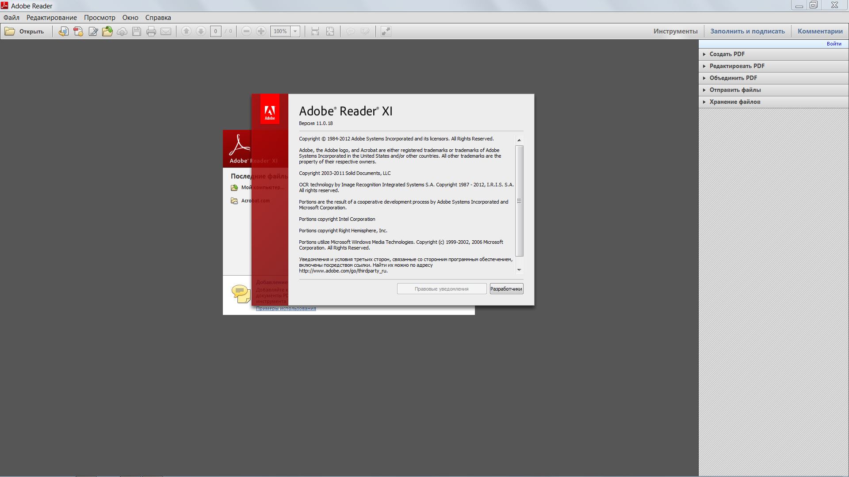
Task: Click the http://www.adobe.com/go/thirdparty_ru address text
Action: click(343, 271)
